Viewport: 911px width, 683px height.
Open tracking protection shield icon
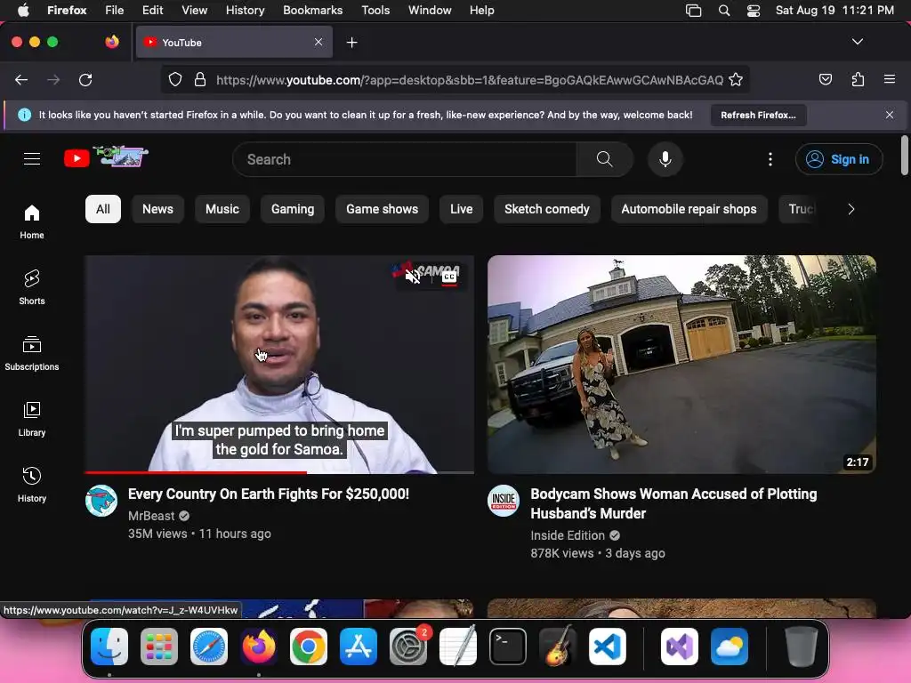pyautogui.click(x=175, y=79)
